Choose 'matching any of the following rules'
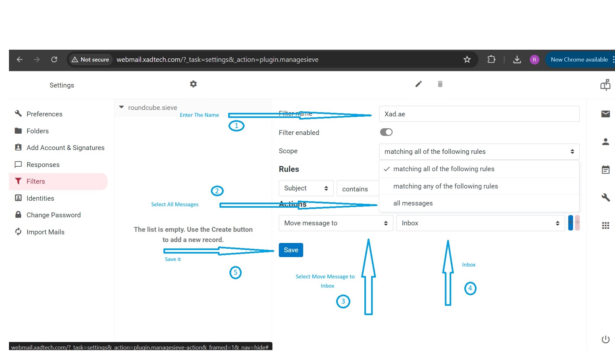The width and height of the screenshot is (615, 351). [445, 186]
